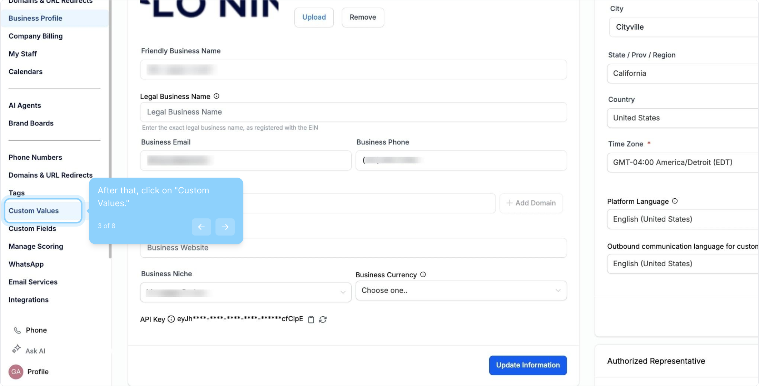Click Upload logo button
This screenshot has width=759, height=386.
[x=314, y=17]
